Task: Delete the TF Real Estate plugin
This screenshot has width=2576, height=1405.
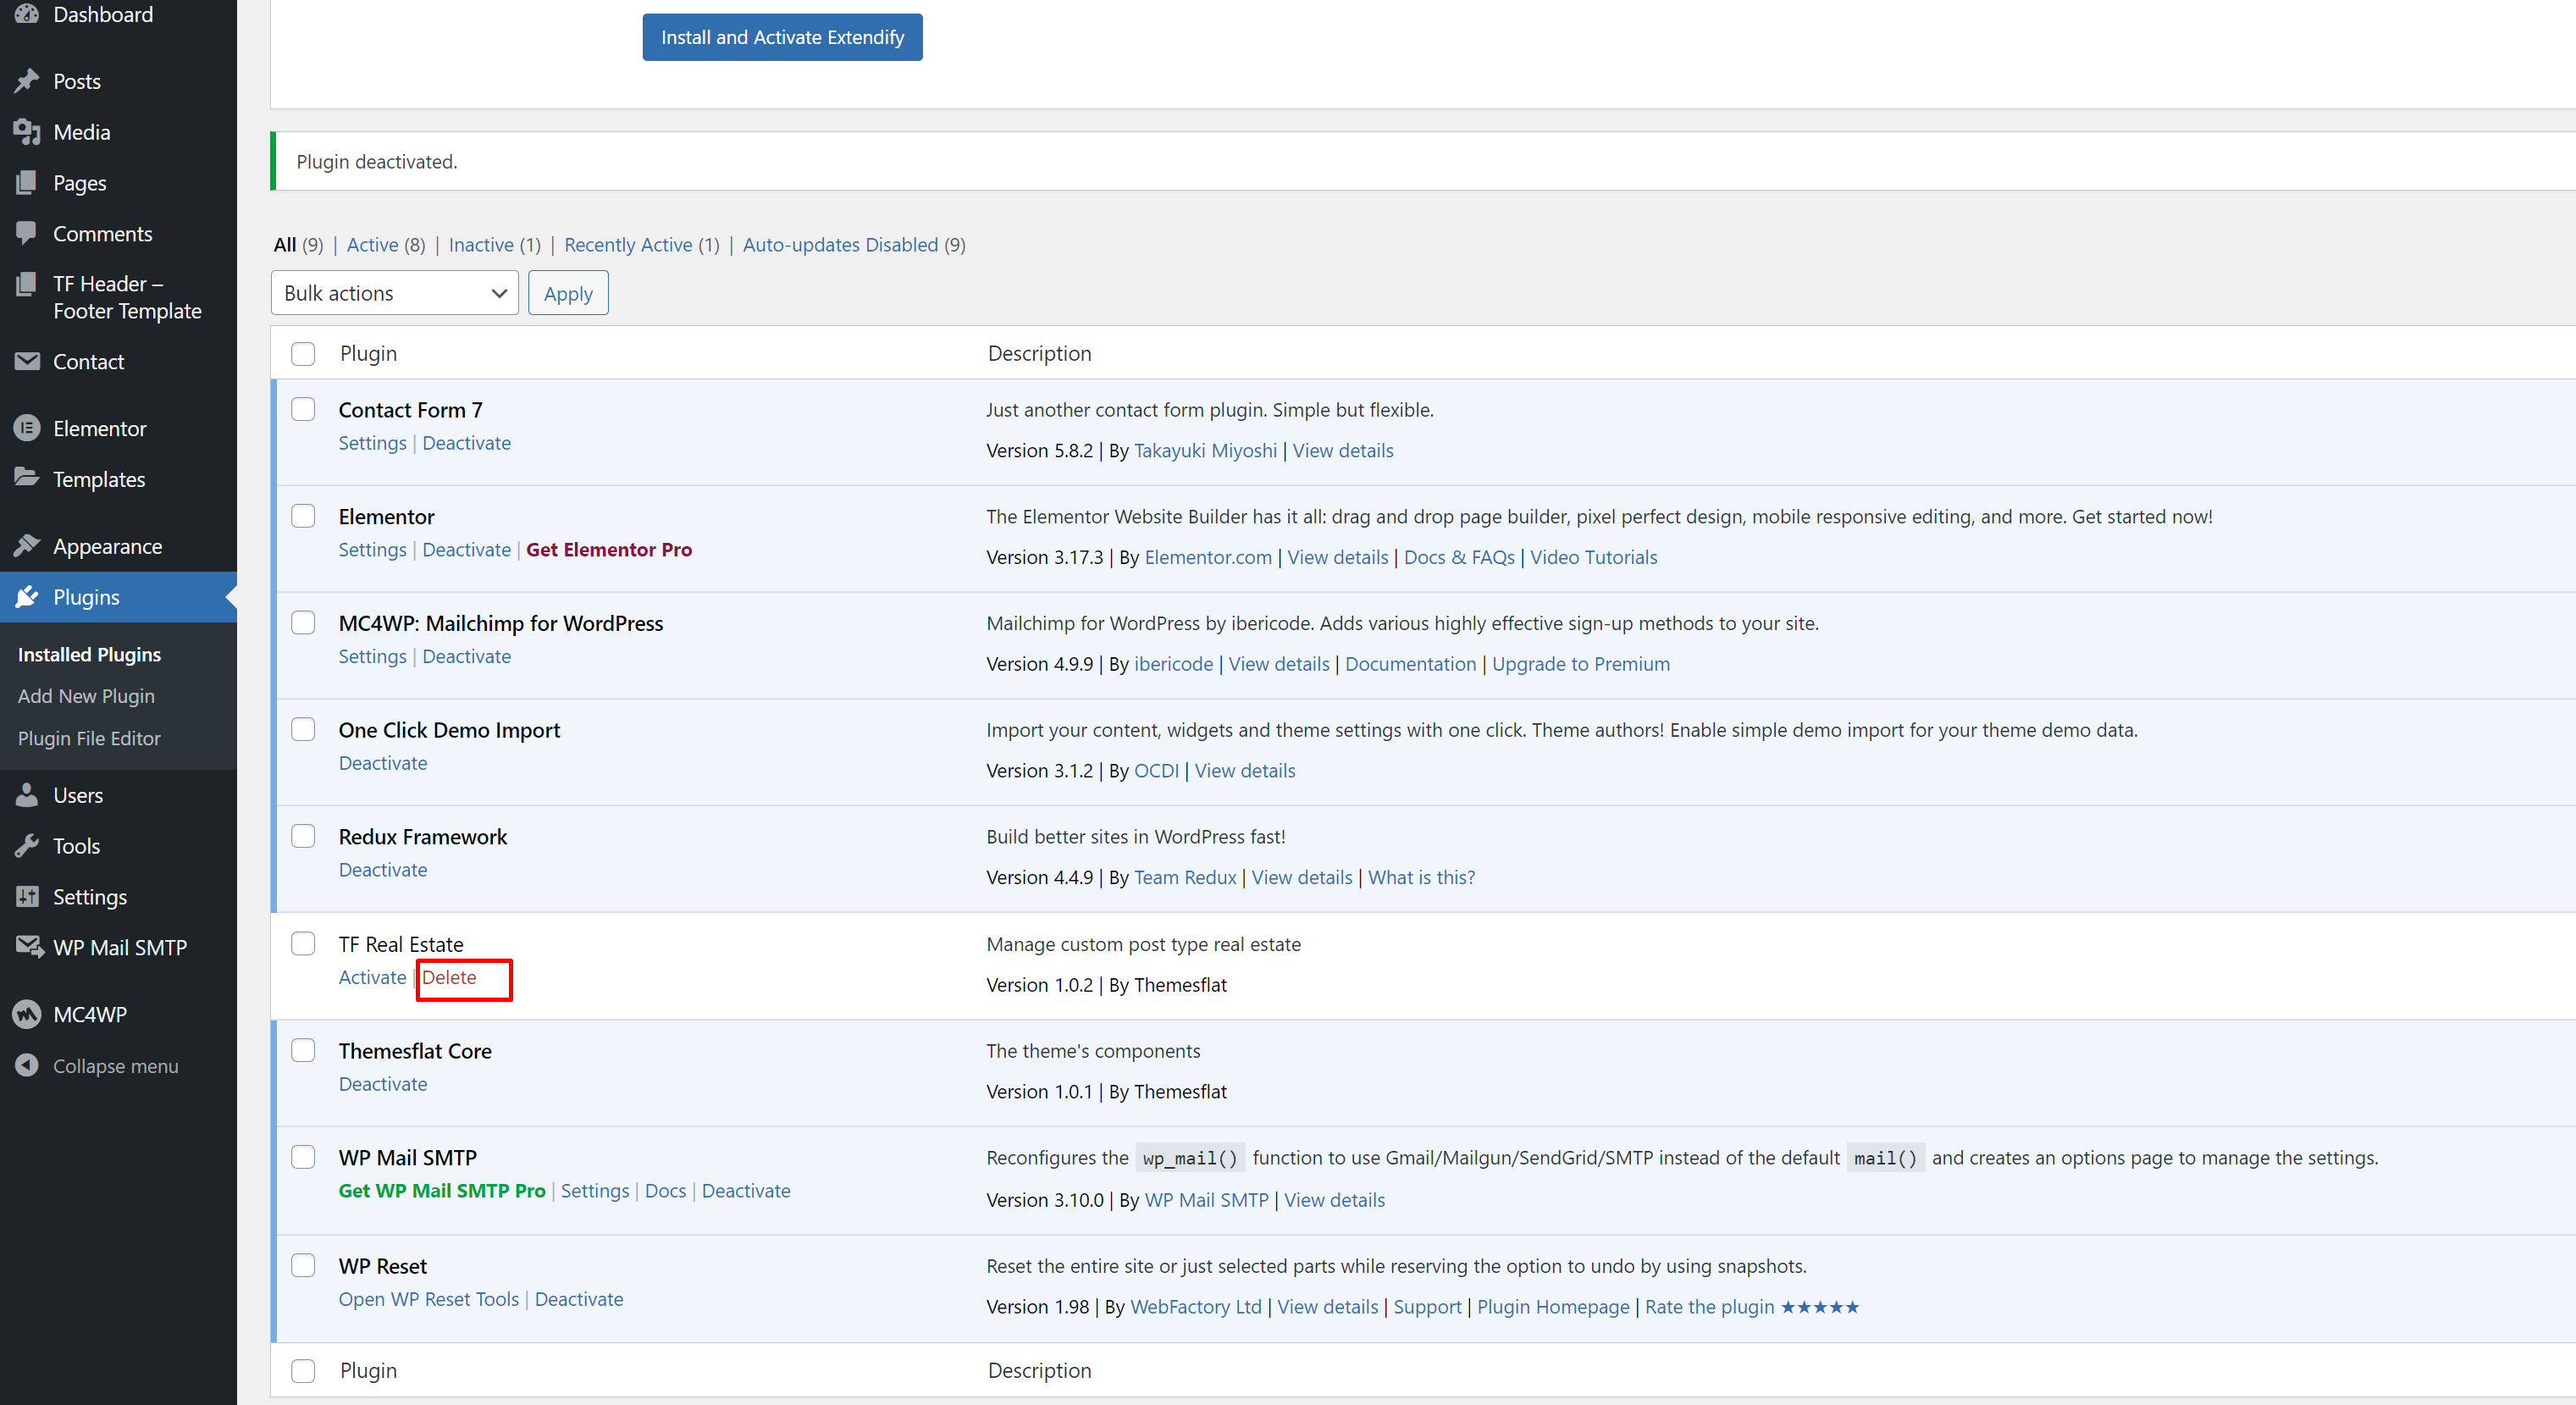Action: click(449, 977)
